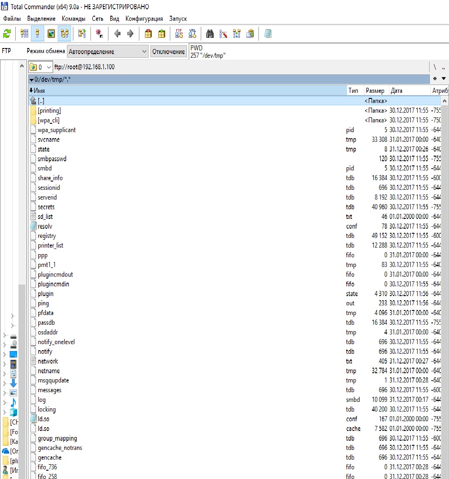Open the Notepad toolbar icon
Image resolution: width=449 pixels, height=479 pixels.
pos(268,34)
